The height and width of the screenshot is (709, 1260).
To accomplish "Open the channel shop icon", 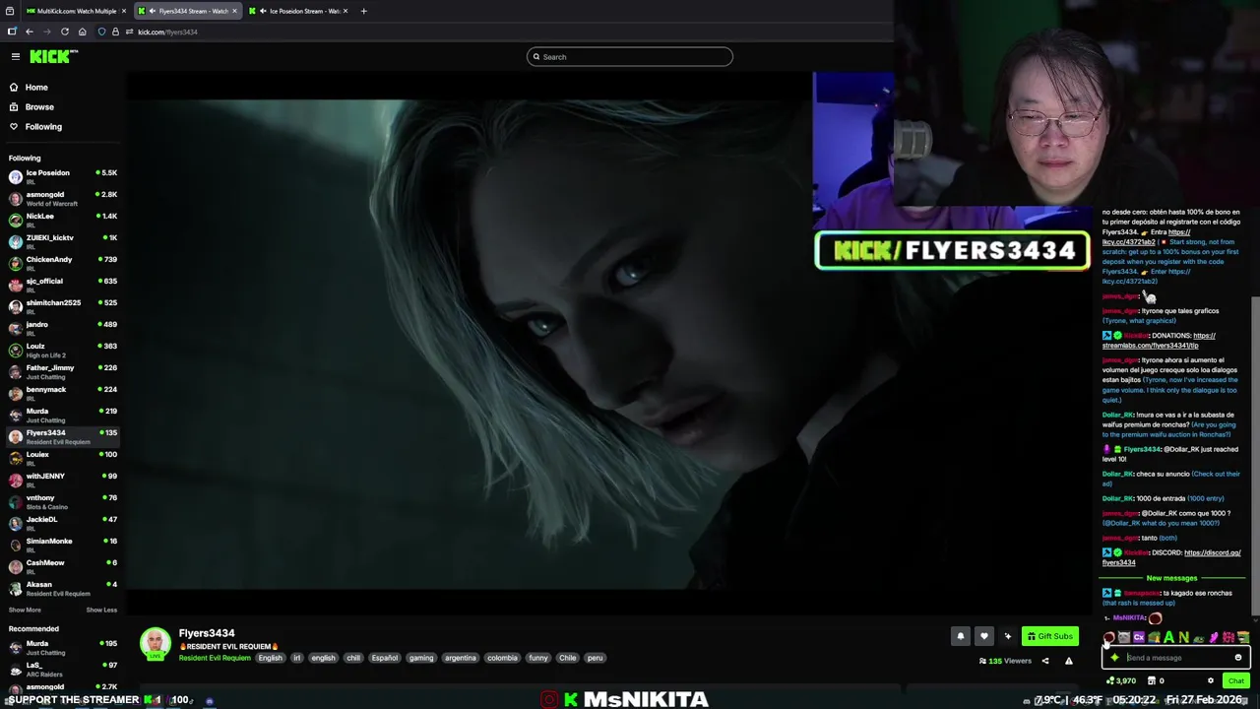I will coord(1152,680).
